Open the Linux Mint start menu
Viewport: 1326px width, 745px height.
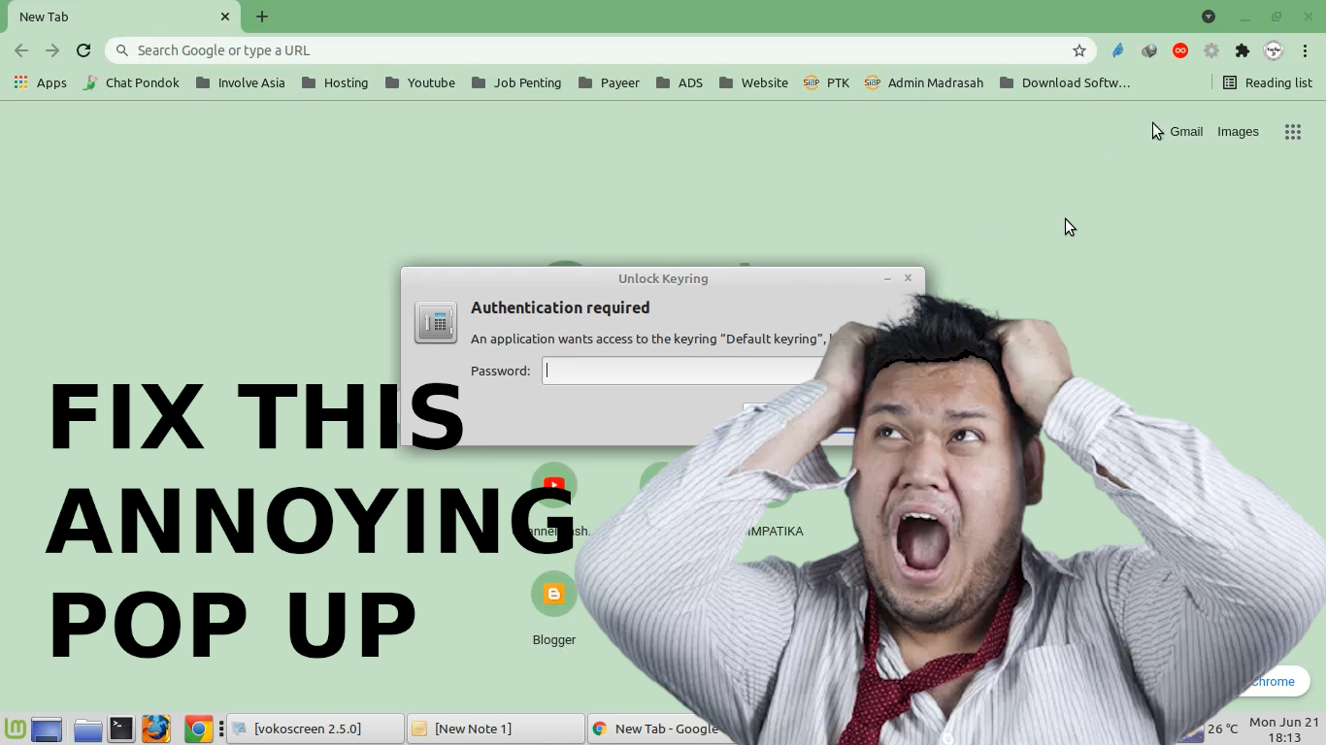click(x=15, y=729)
